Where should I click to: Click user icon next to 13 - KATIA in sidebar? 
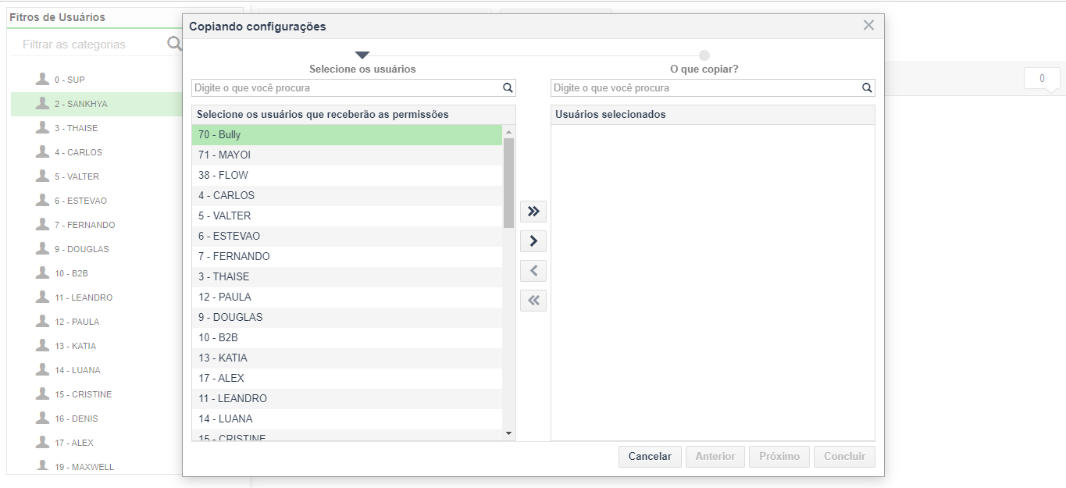[x=43, y=345]
